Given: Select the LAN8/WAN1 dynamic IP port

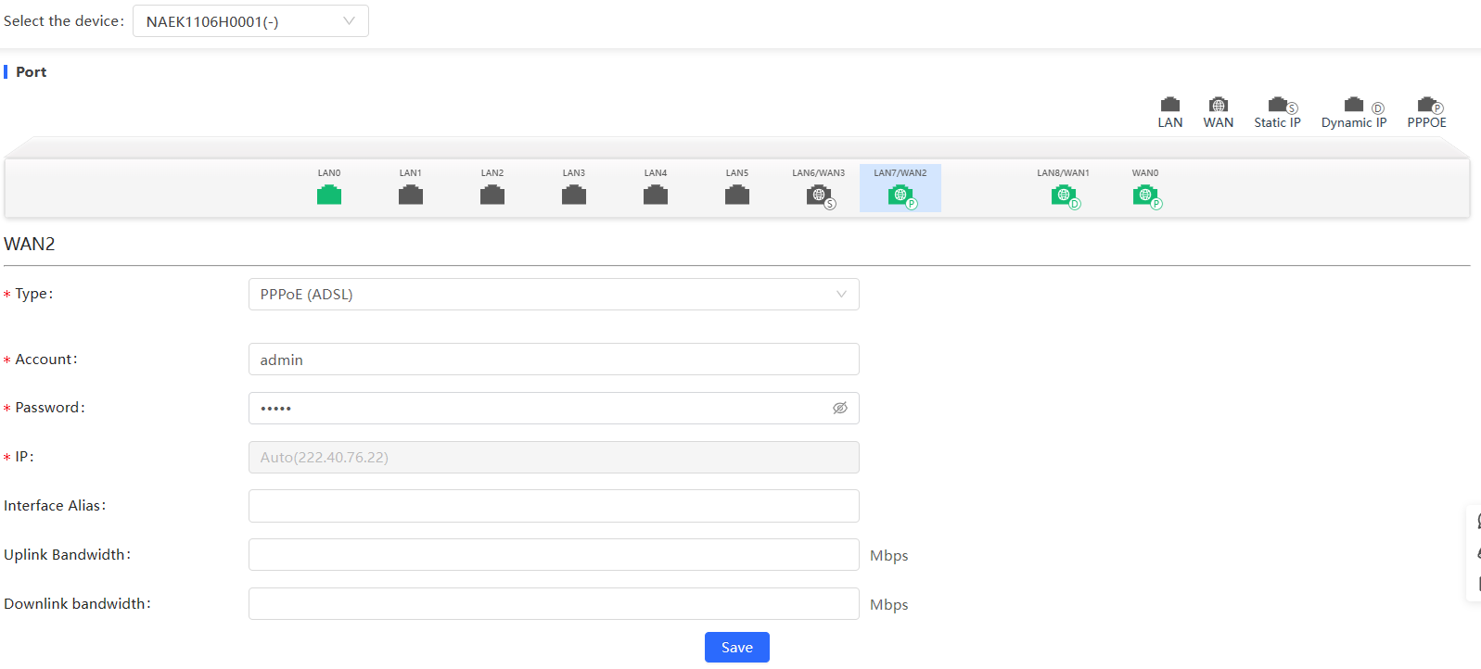Looking at the screenshot, I should point(1065,196).
